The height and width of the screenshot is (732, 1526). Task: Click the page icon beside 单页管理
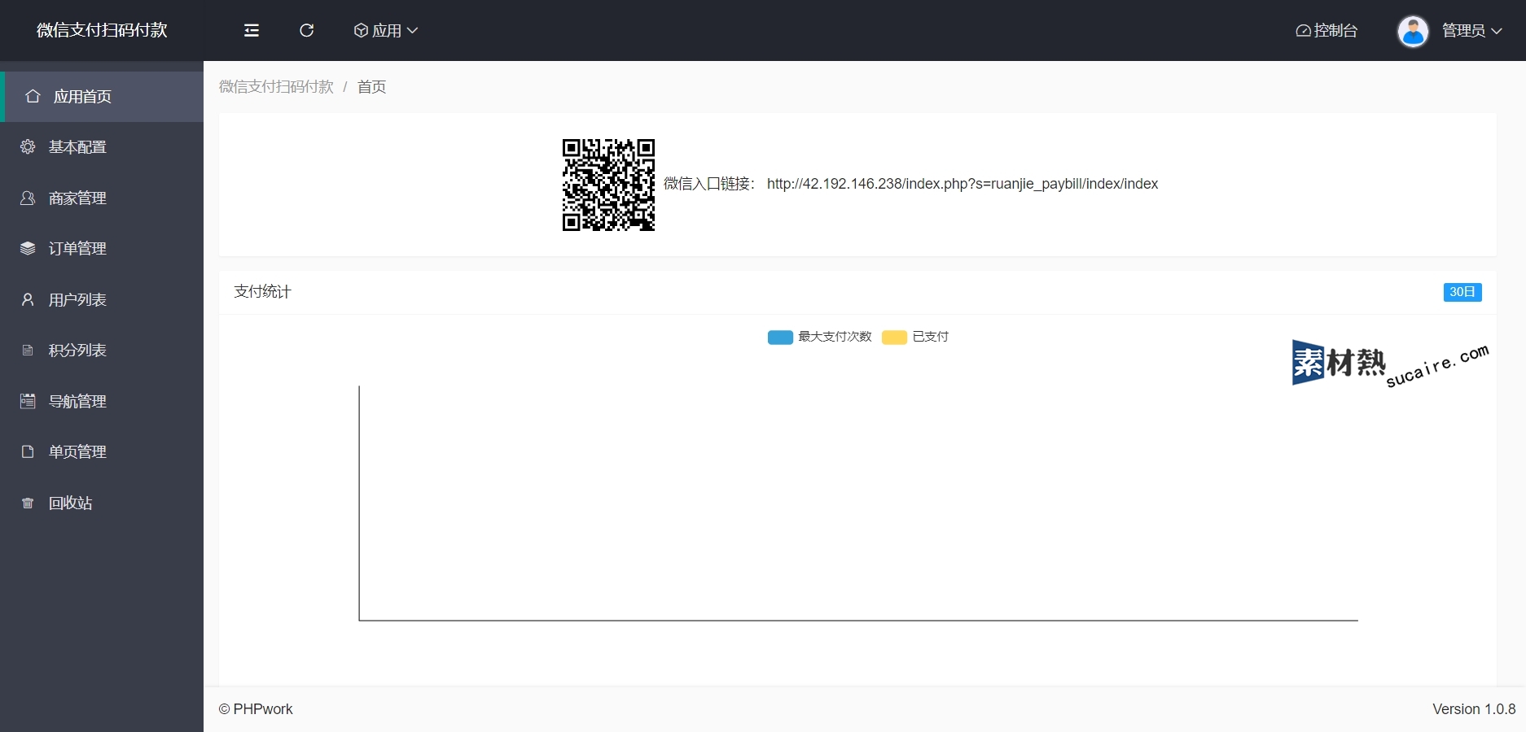pyautogui.click(x=28, y=451)
